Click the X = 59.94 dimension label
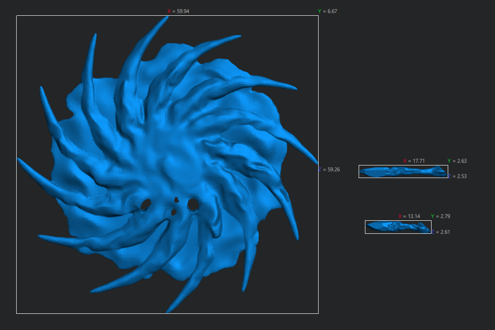Screen dimensions: 495x330 tap(178, 11)
